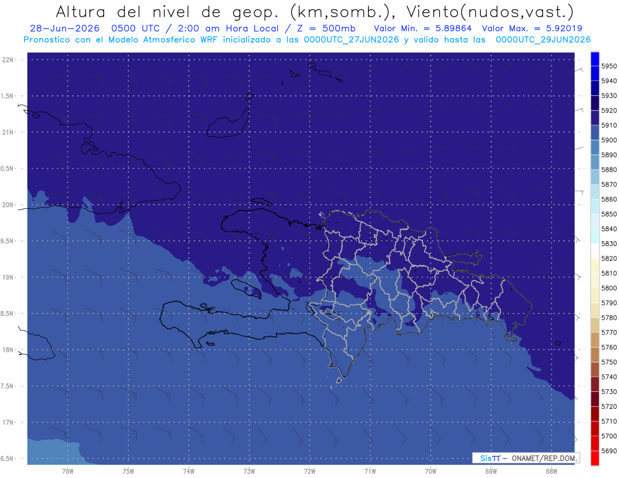Image resolution: width=619 pixels, height=478 pixels.
Task: Click the '0000UTC_27JUN2026' initialization time
Action: tap(351, 40)
